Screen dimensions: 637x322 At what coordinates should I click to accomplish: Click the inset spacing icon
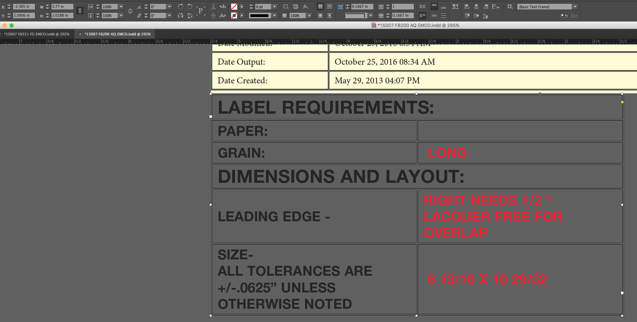click(340, 6)
